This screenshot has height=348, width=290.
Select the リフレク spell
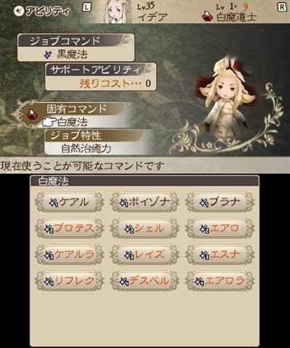click(70, 281)
